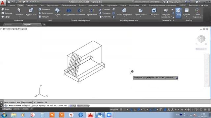211x118 pixels.
Task: Open the help question mark icon
Action: 197,2
